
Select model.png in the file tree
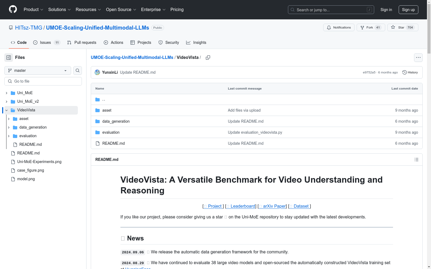pos(26,179)
